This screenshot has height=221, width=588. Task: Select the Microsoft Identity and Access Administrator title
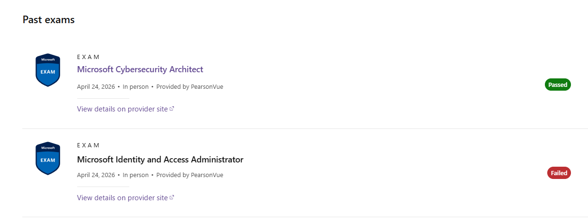click(x=160, y=159)
